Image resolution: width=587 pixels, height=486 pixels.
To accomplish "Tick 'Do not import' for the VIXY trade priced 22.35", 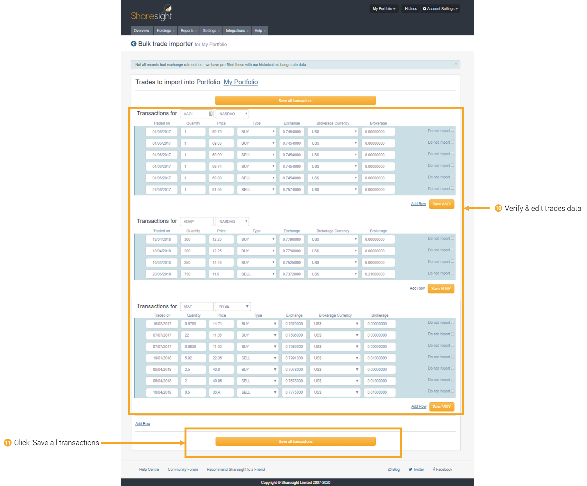I will (453, 357).
